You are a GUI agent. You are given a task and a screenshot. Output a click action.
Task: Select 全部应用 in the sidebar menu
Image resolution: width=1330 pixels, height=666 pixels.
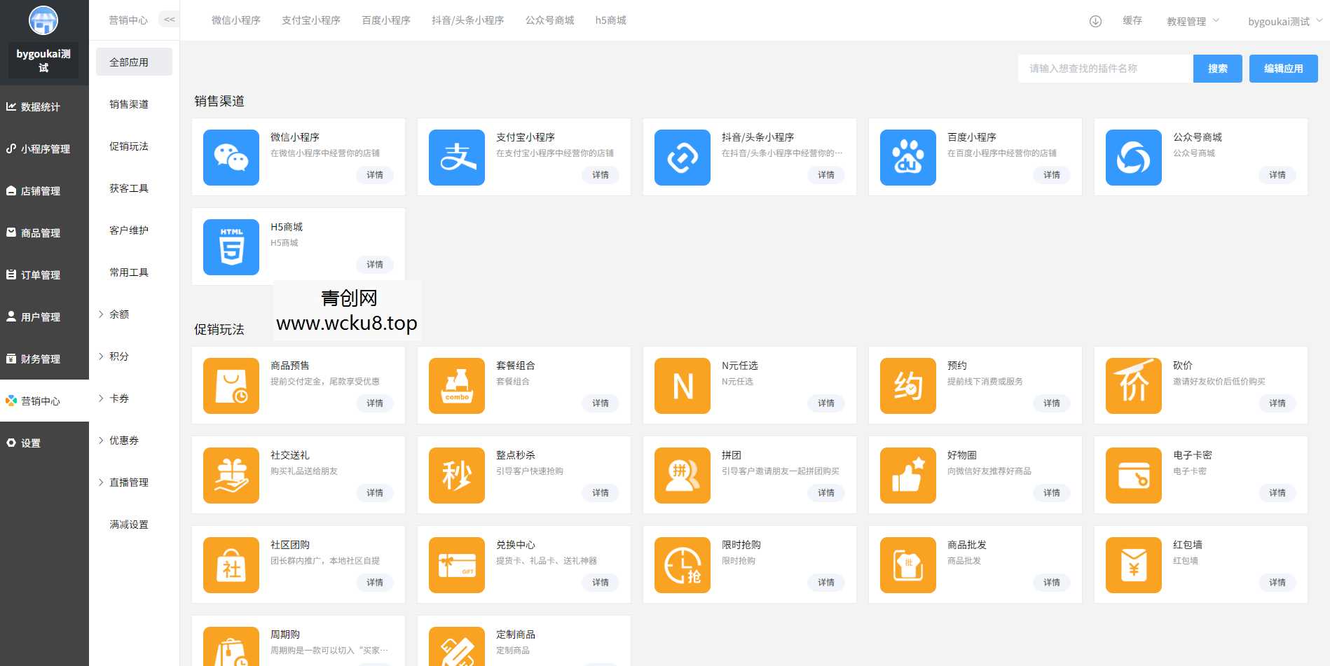[129, 62]
